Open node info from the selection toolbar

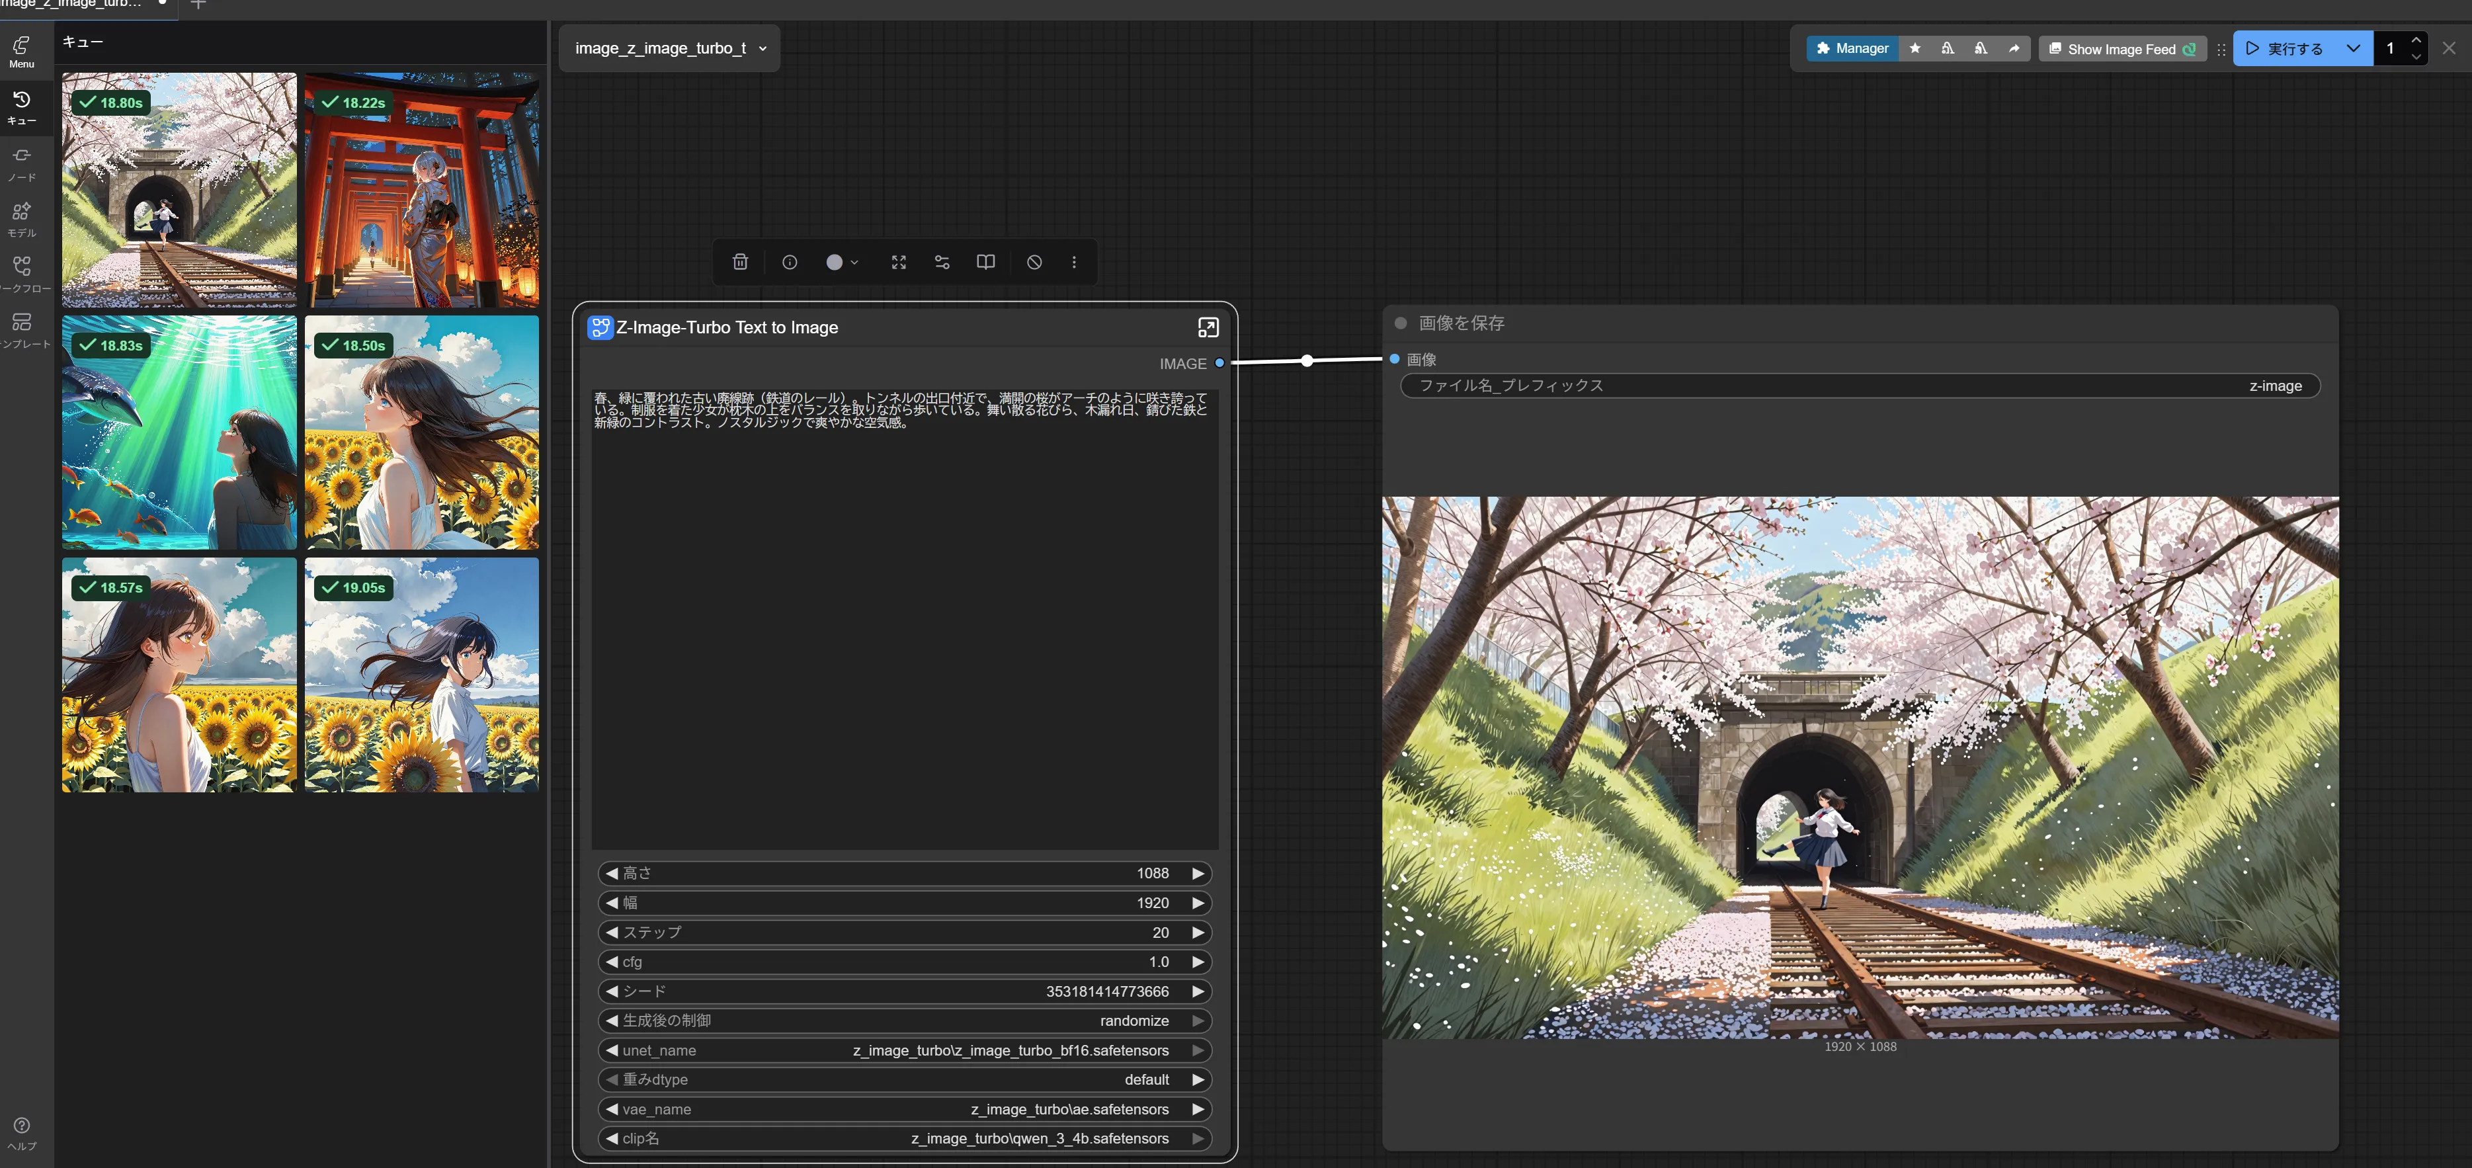[790, 262]
